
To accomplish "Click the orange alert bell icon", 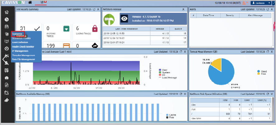I will tap(244, 2).
